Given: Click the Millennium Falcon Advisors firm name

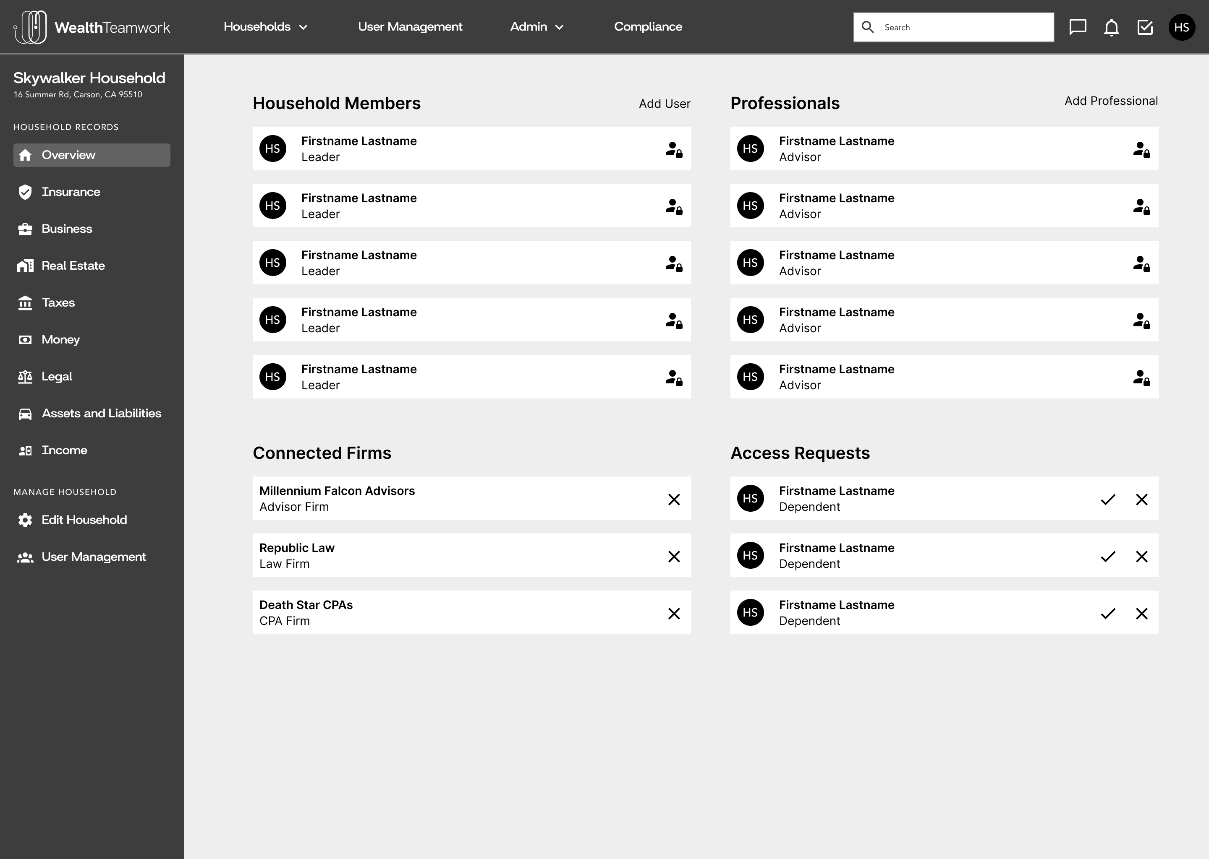Looking at the screenshot, I should click(x=337, y=491).
